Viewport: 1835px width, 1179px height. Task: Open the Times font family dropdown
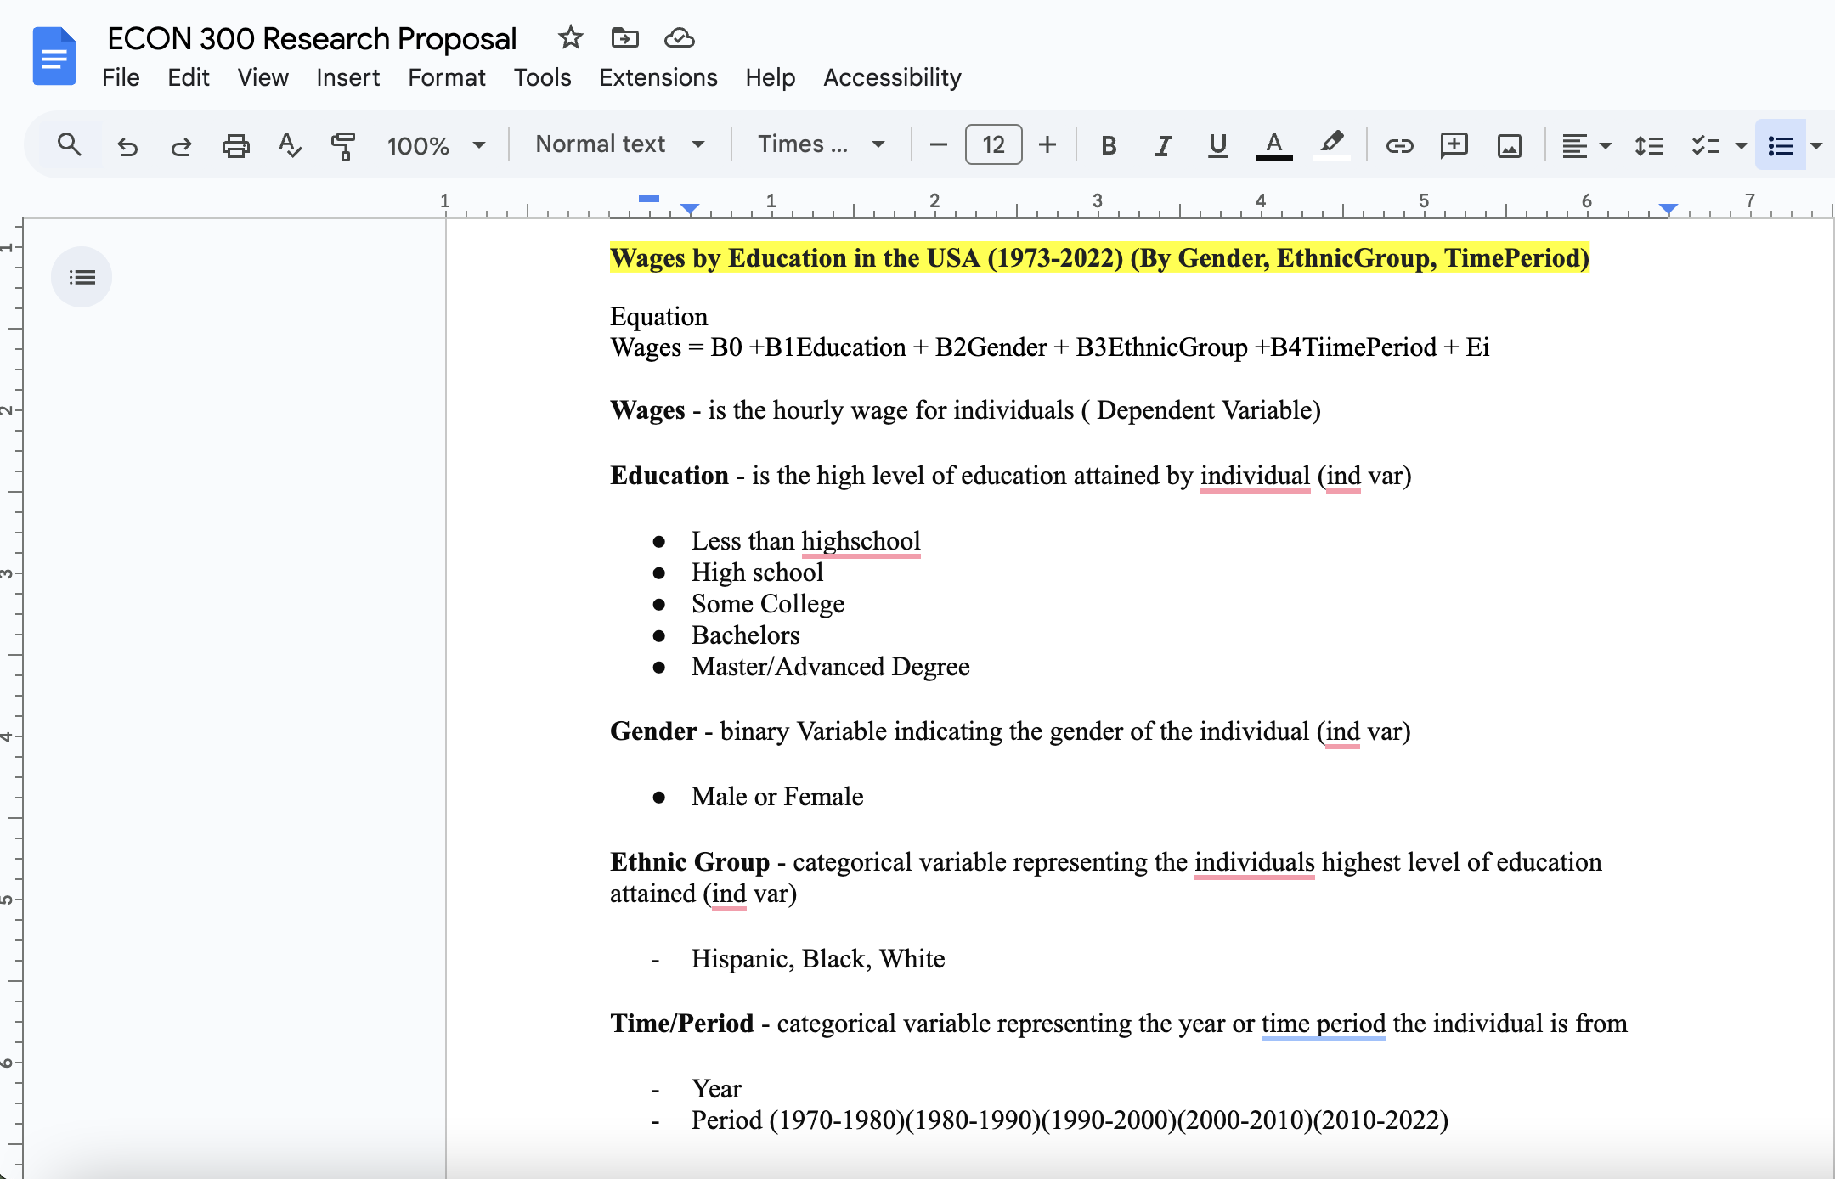(822, 144)
